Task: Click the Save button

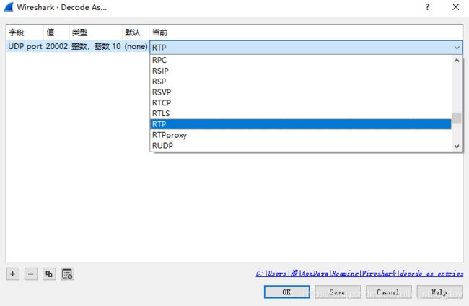Action: pyautogui.click(x=338, y=292)
